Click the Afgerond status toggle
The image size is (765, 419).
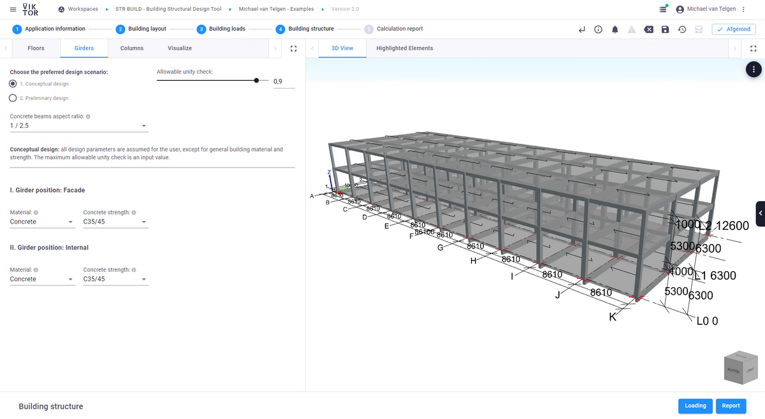coord(733,29)
